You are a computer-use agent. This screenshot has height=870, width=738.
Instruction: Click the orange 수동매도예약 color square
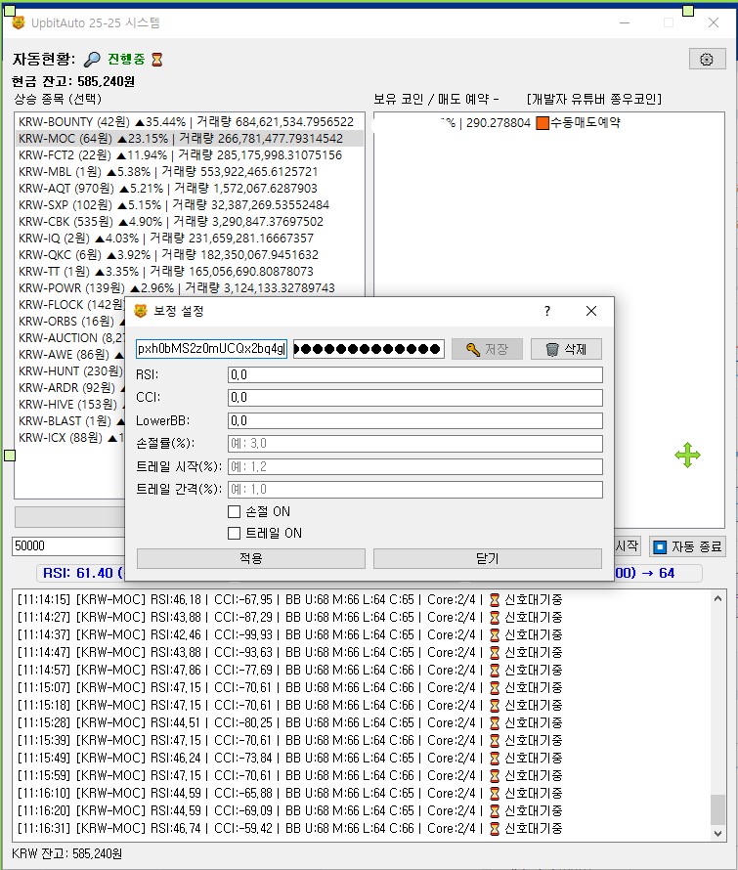[543, 123]
